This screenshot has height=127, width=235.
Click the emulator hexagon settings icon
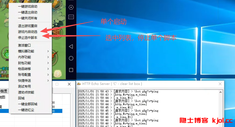tap(71, 7)
